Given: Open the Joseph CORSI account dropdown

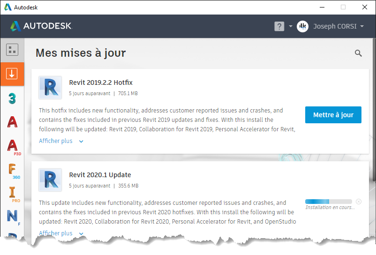Looking at the screenshot, I should pyautogui.click(x=362, y=26).
